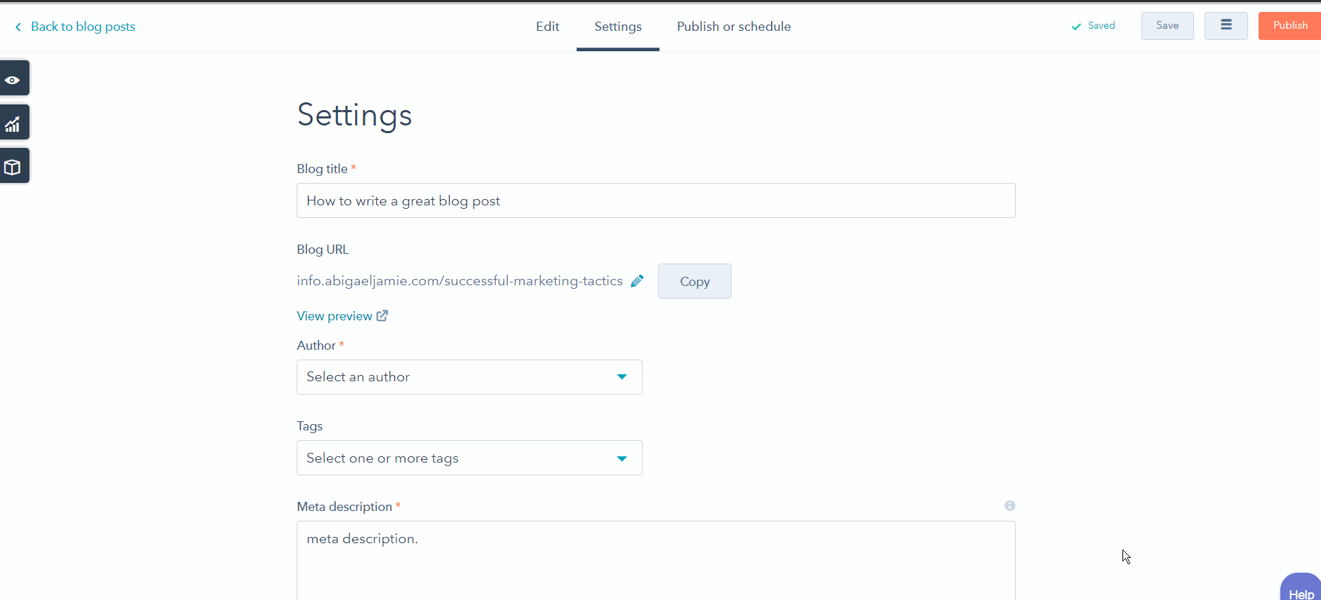The image size is (1321, 600).
Task: Click into the Meta description text area
Action: 656,560
